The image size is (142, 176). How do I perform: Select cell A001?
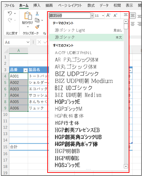[19, 76]
